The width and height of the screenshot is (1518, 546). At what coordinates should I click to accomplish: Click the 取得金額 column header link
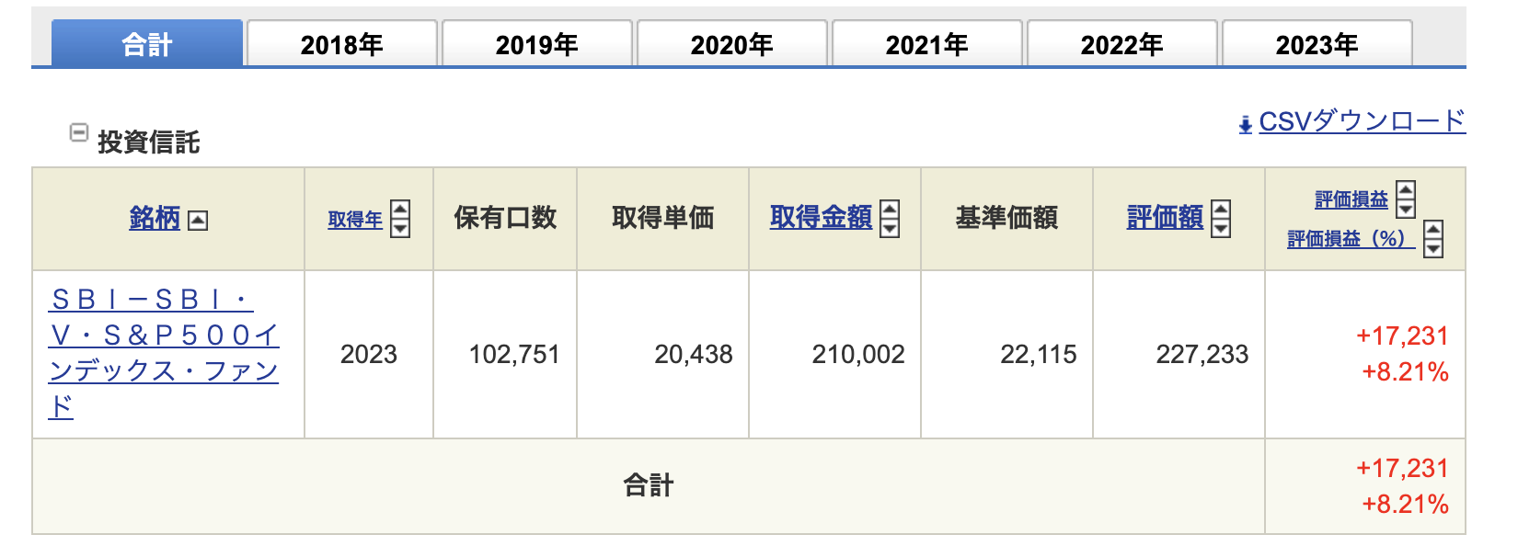[821, 218]
